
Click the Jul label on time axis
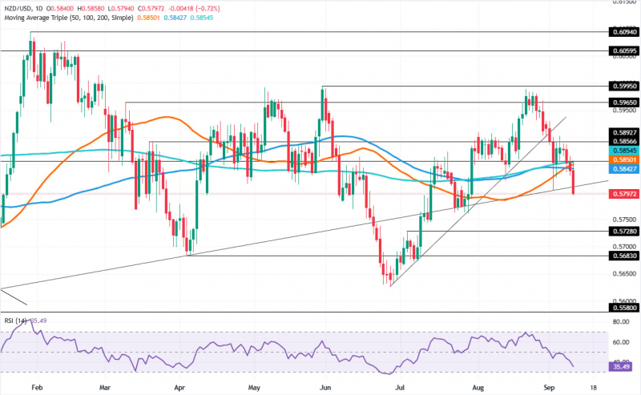(x=400, y=387)
